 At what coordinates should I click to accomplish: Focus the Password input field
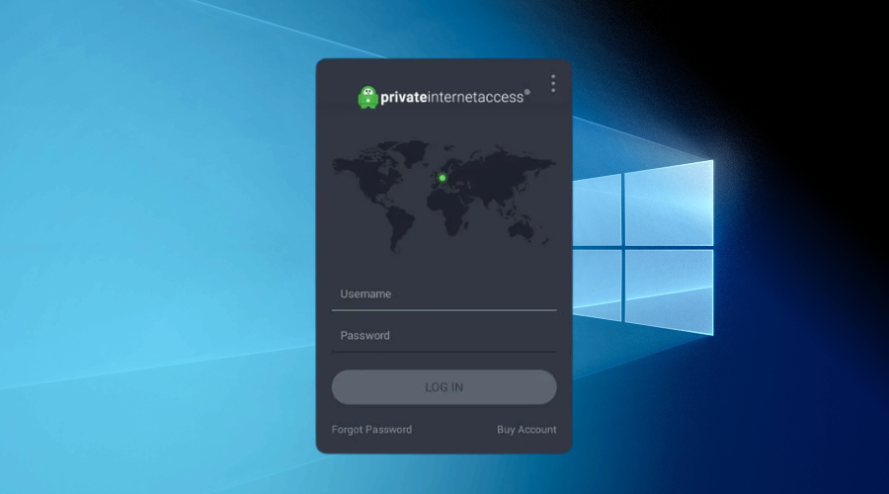coord(444,336)
